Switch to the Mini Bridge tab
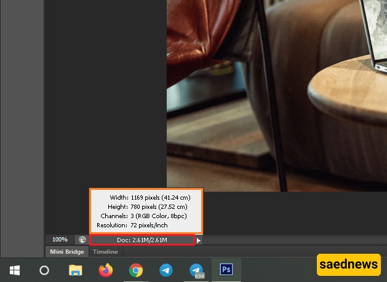Viewport: 387px width, 282px height. tap(67, 252)
